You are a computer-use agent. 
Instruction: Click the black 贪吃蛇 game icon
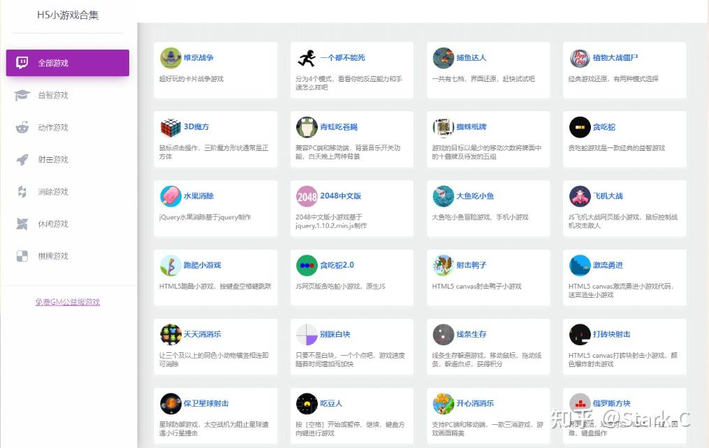tap(580, 127)
